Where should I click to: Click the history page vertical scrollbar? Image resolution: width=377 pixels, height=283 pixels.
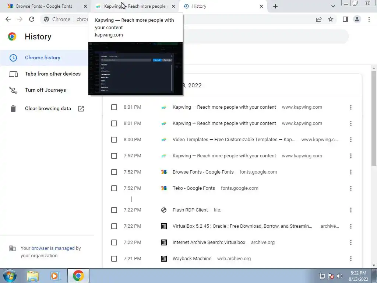tap(374, 118)
